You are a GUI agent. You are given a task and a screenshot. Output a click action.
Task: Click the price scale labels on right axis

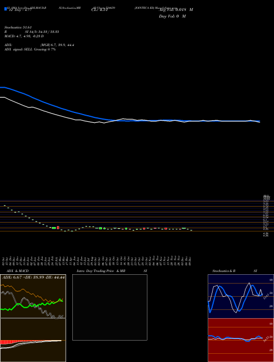(266, 216)
